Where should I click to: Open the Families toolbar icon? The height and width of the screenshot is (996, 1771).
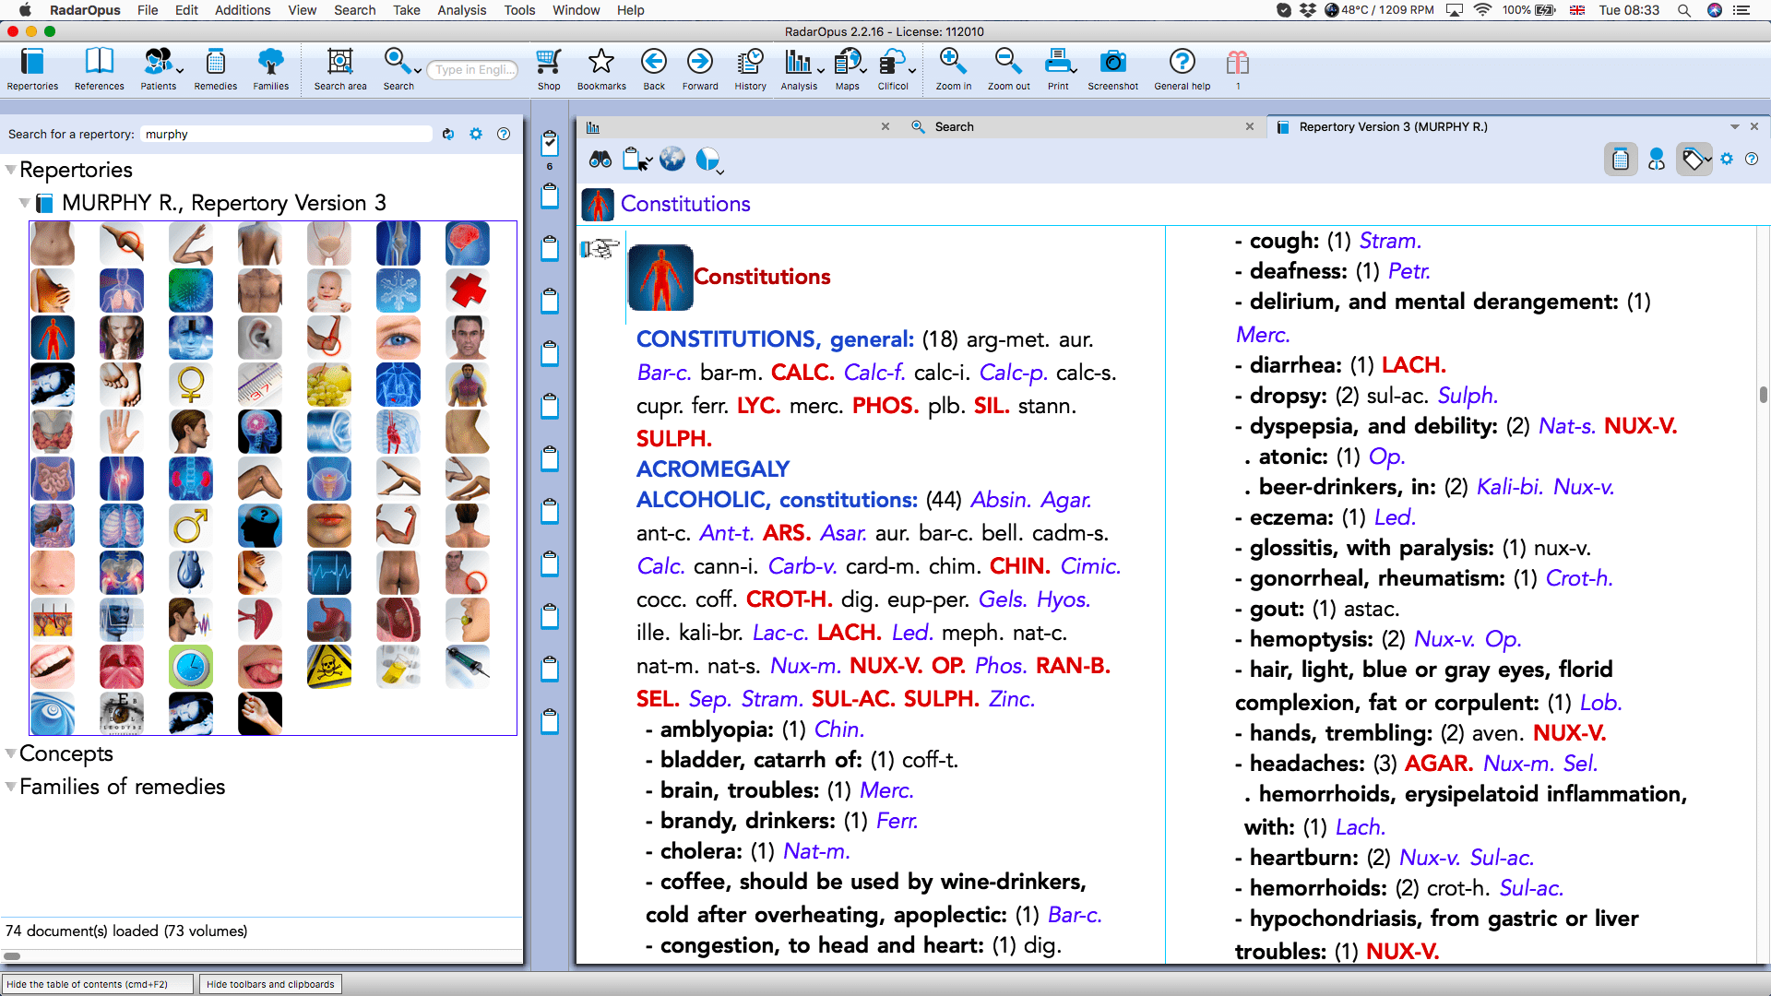point(270,69)
